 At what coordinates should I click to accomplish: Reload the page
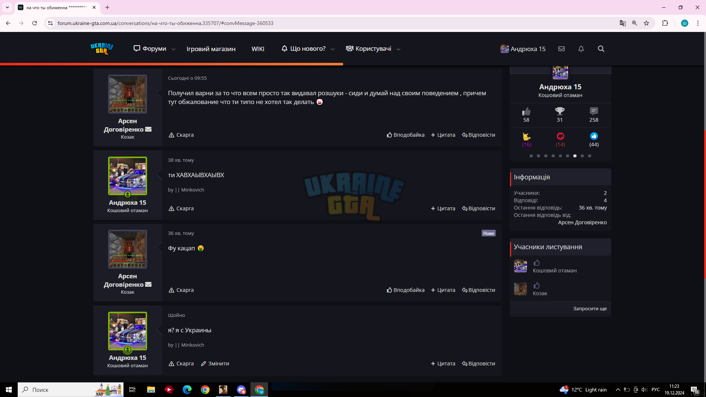click(35, 23)
